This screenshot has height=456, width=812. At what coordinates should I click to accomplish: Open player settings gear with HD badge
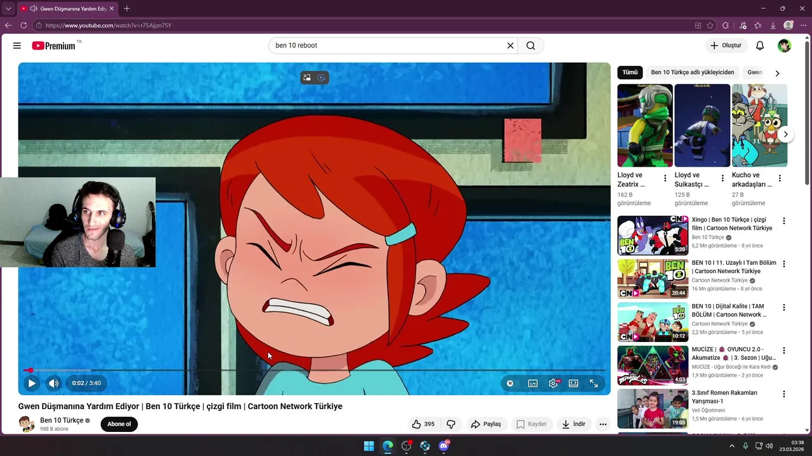554,383
